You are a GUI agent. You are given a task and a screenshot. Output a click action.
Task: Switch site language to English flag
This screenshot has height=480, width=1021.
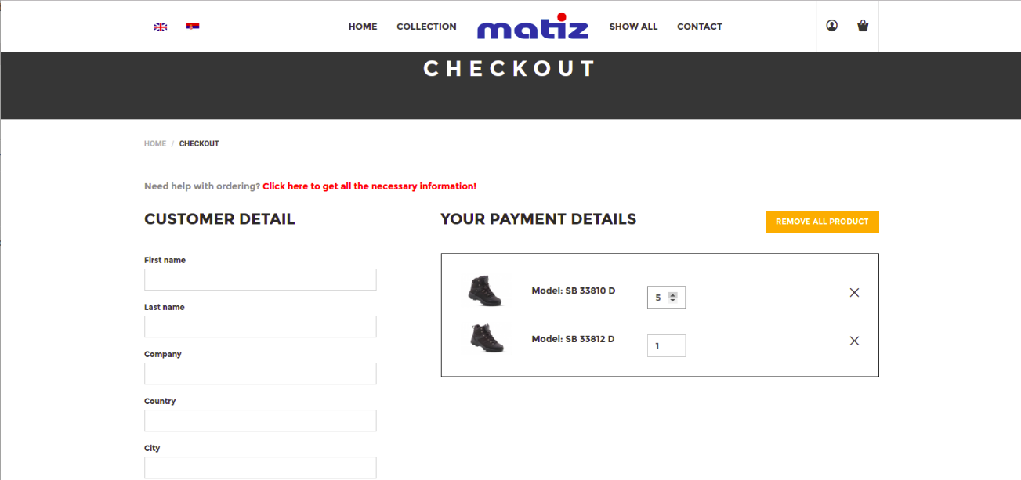pos(161,27)
